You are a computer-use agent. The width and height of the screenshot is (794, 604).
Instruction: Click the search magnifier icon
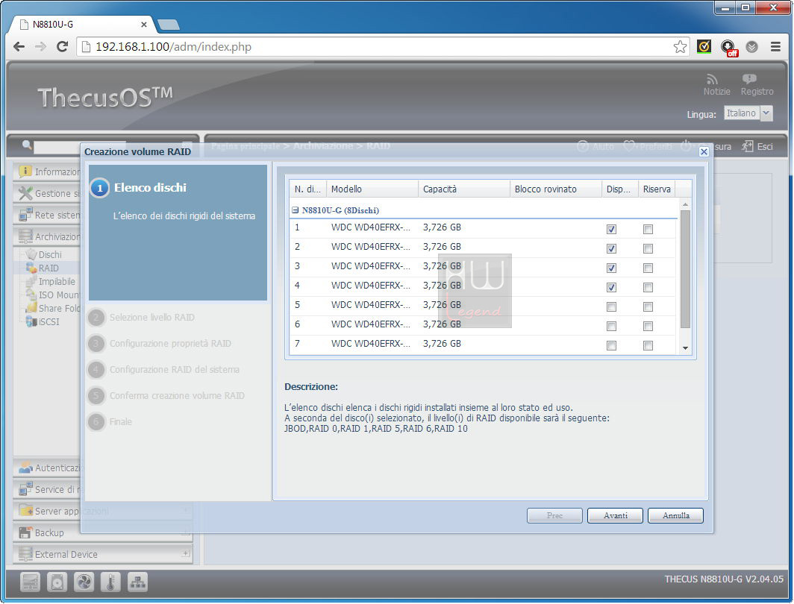coord(27,145)
